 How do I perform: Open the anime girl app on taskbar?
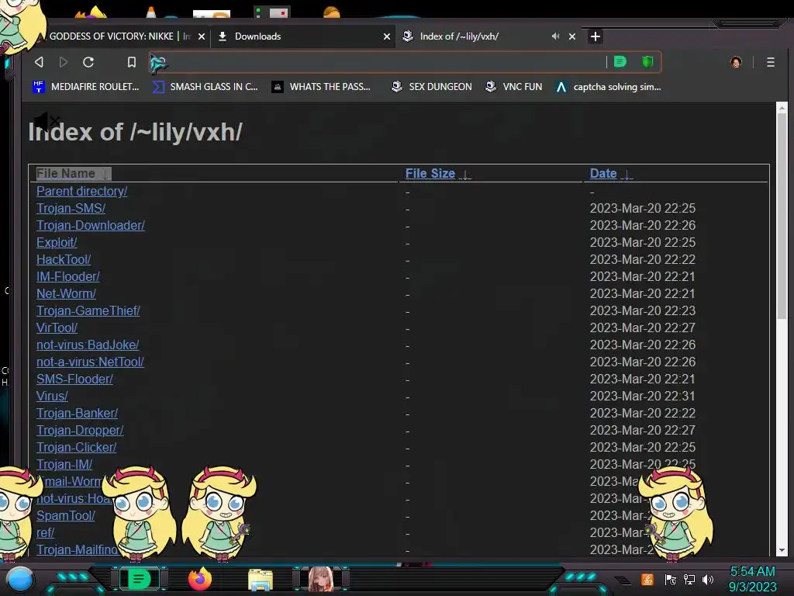tap(321, 579)
